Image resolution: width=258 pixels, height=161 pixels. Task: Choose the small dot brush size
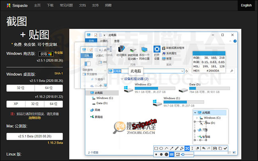(156, 154)
